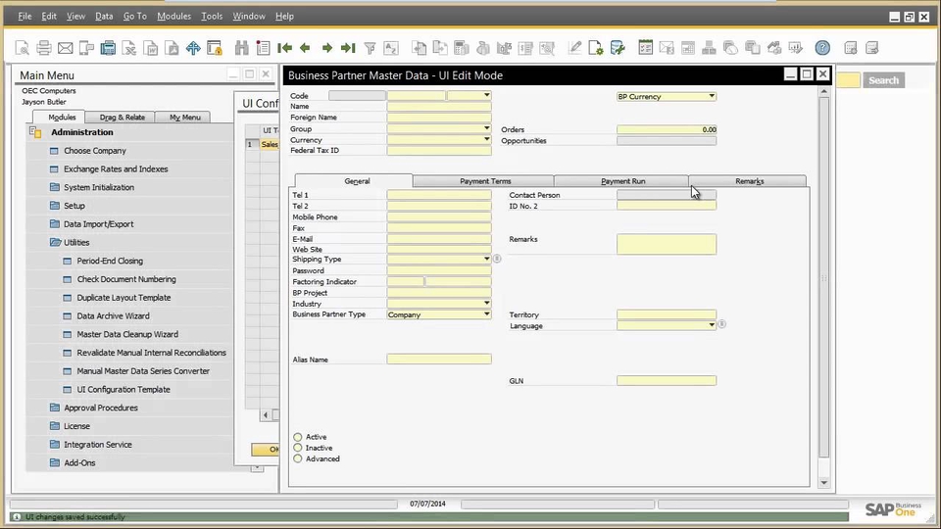
Task: Open the BP Currency dropdown
Action: tap(711, 96)
